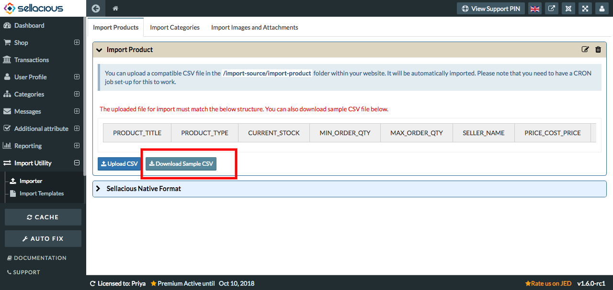This screenshot has height=290, width=613.
Task: Expand the Categories sidebar submenu
Action: tap(77, 94)
